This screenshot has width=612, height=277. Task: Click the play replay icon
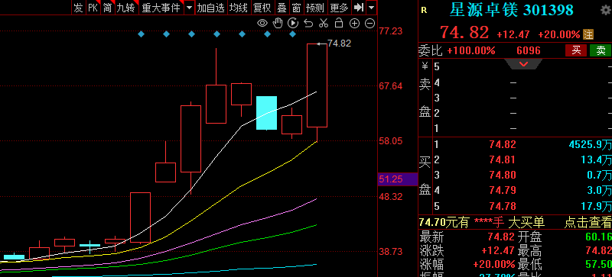[x=293, y=24]
